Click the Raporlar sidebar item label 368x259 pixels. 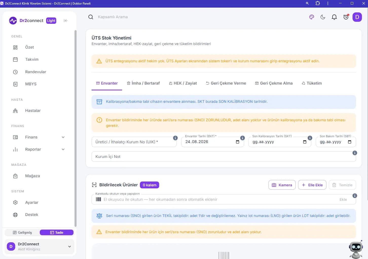coord(33,149)
